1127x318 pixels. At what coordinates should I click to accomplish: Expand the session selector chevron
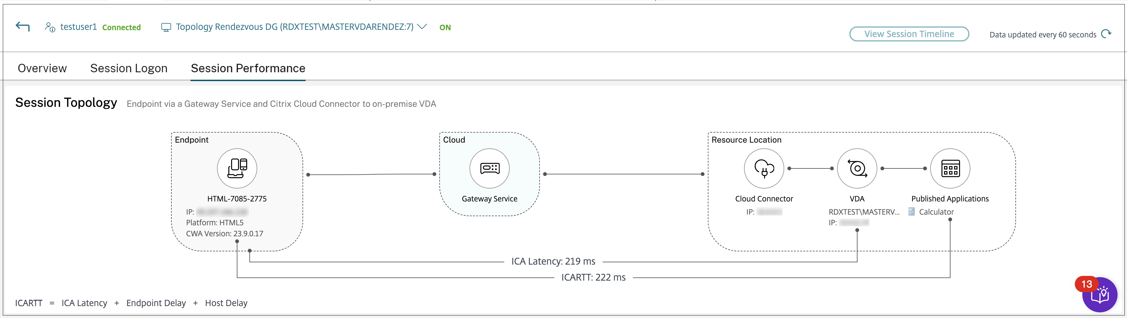[x=422, y=27]
